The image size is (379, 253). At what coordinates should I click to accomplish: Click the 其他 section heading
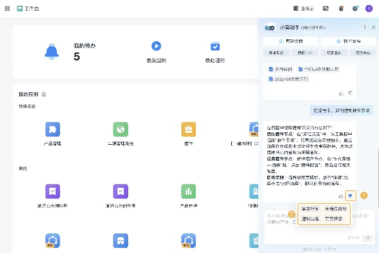tap(23, 168)
